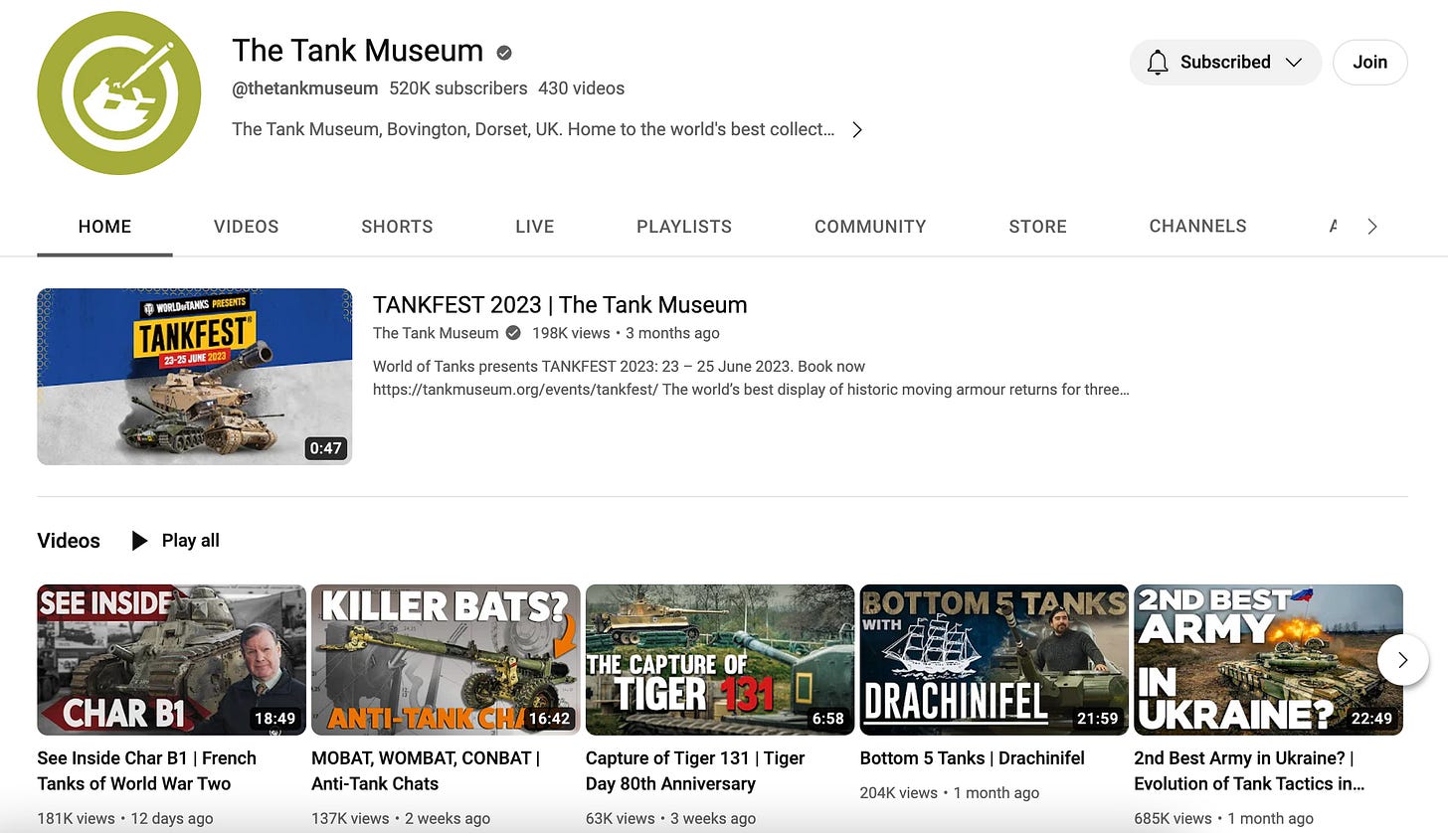Click next arrow on Videos carousel
This screenshot has width=1448, height=833.
[1403, 660]
